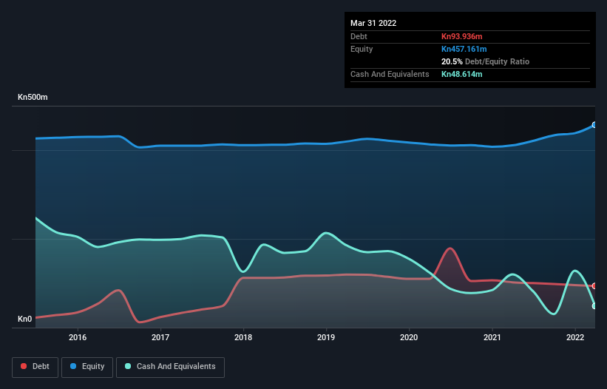The width and height of the screenshot is (607, 389).
Task: Click the Equity label in tooltip
Action: (362, 49)
